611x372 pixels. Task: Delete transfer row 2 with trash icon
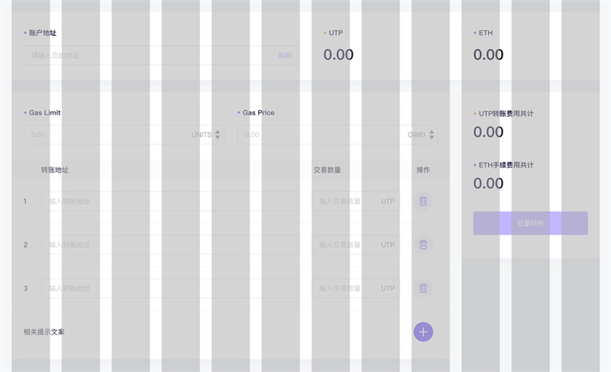click(x=423, y=244)
